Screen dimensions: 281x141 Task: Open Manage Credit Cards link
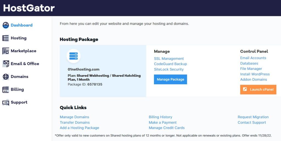click(167, 128)
